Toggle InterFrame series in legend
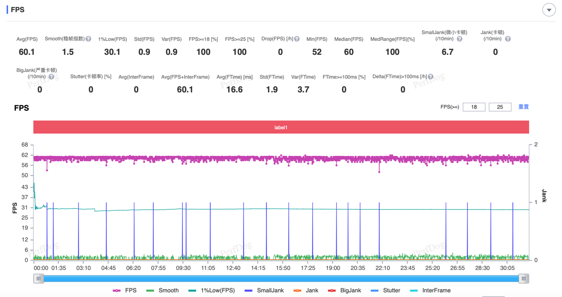This screenshot has height=297, width=562. (430, 290)
